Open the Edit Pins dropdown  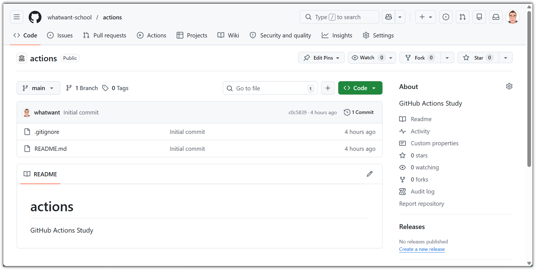[x=321, y=58]
